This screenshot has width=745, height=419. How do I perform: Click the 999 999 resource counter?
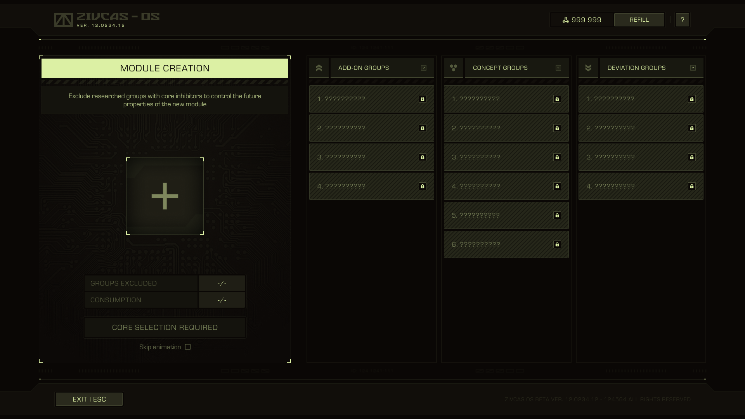[x=582, y=20]
